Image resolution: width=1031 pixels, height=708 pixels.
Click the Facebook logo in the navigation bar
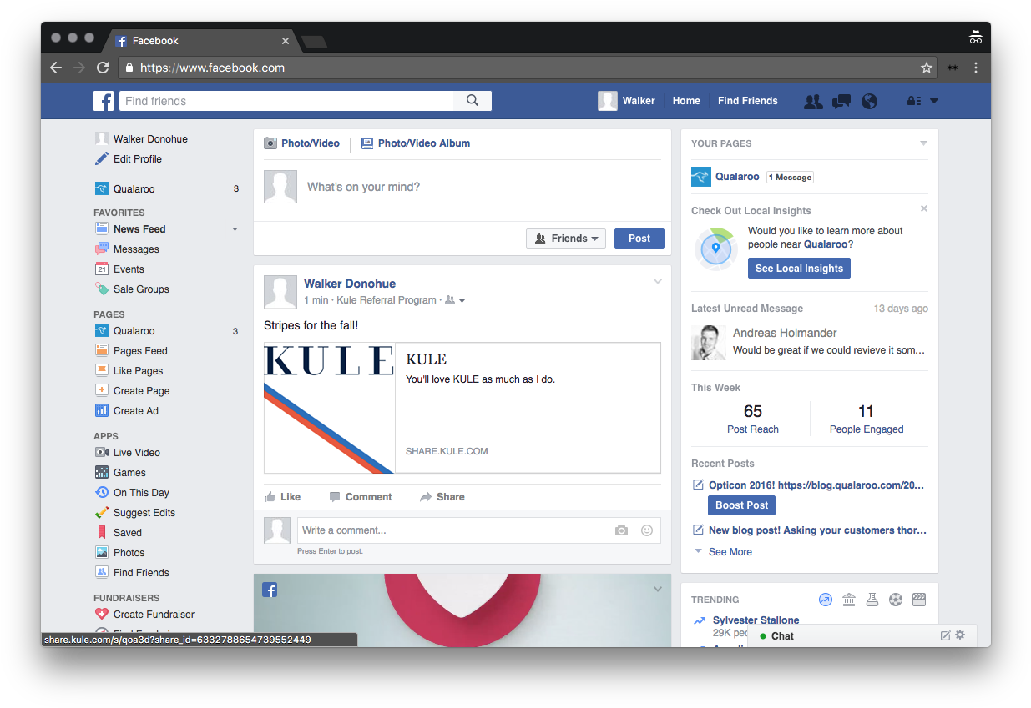click(x=104, y=101)
